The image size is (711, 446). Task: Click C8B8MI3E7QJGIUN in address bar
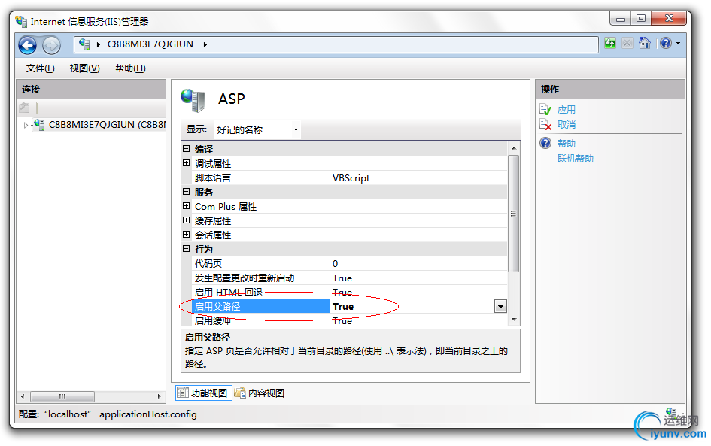point(150,44)
